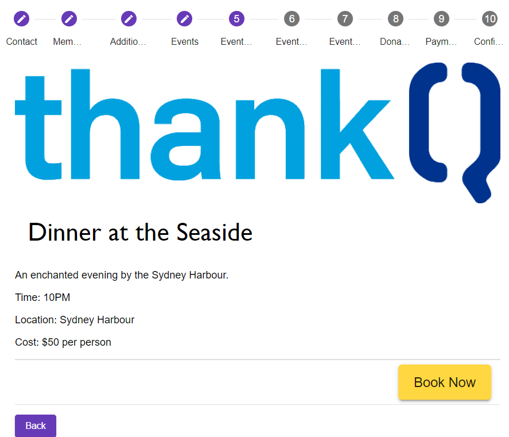Jump to step 6 circle
This screenshot has width=509, height=437.
(x=292, y=19)
